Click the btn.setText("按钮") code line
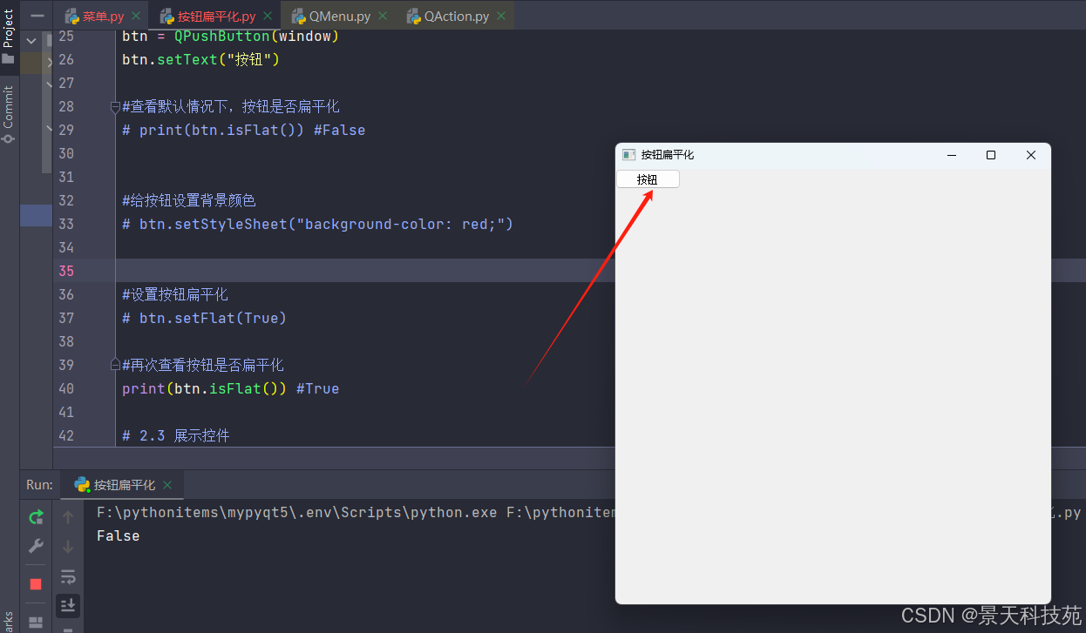Image resolution: width=1086 pixels, height=633 pixels. pos(200,60)
